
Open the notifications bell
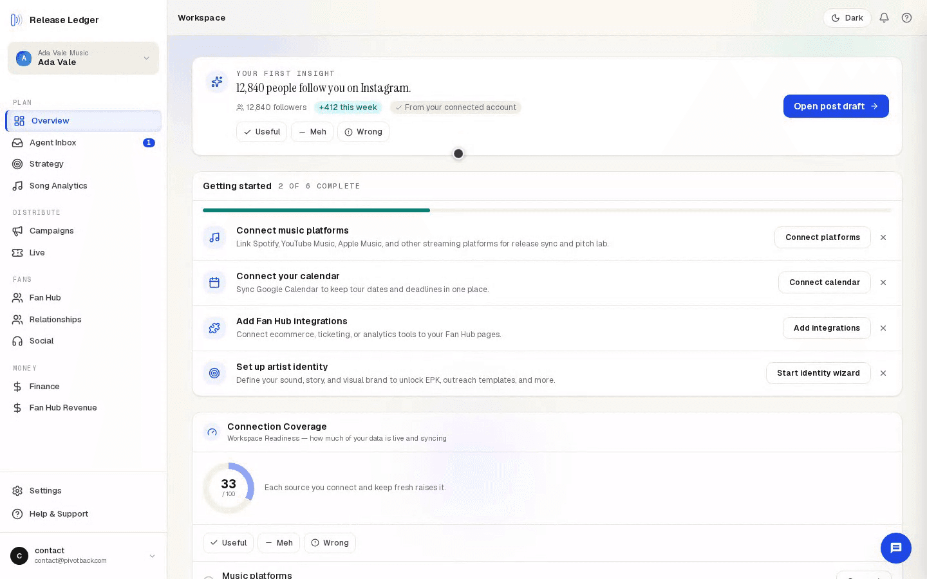(884, 18)
